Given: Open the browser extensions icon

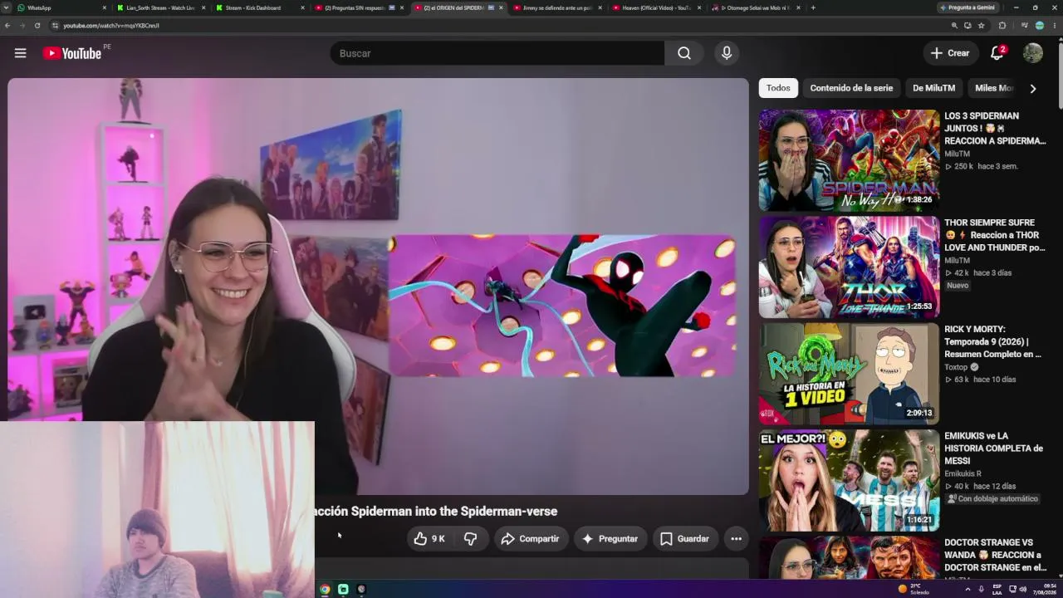Looking at the screenshot, I should pos(1002,26).
